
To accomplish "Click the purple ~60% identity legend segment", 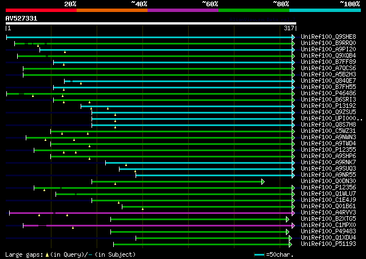I will click(x=183, y=10).
